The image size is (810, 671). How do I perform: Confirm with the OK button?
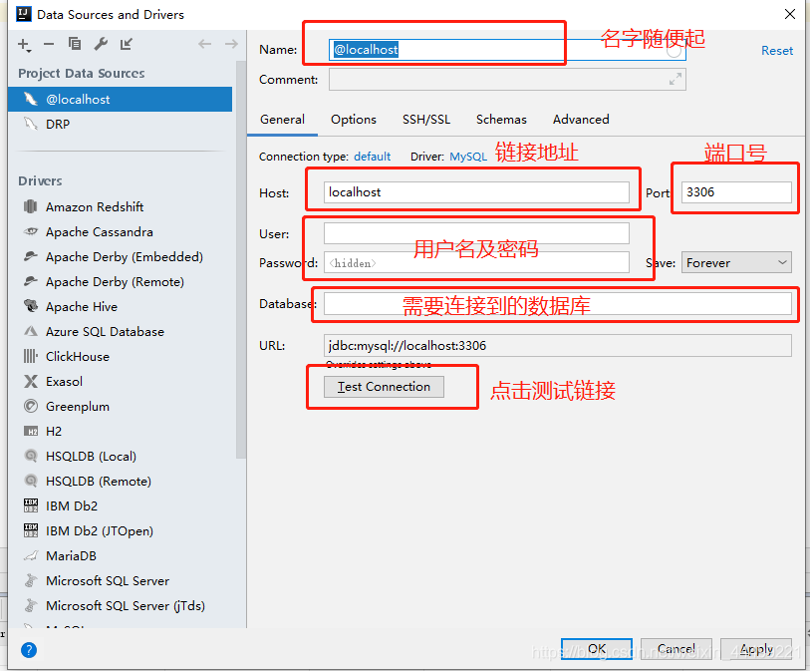click(x=596, y=649)
